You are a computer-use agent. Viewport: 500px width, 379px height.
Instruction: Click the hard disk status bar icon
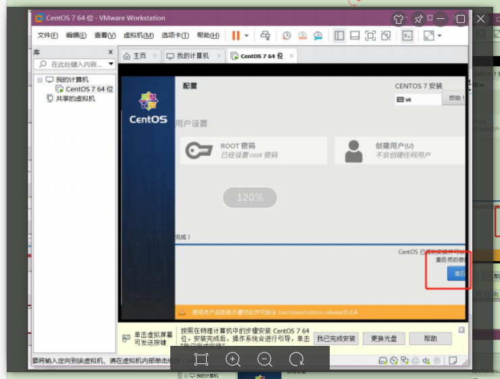(382, 361)
